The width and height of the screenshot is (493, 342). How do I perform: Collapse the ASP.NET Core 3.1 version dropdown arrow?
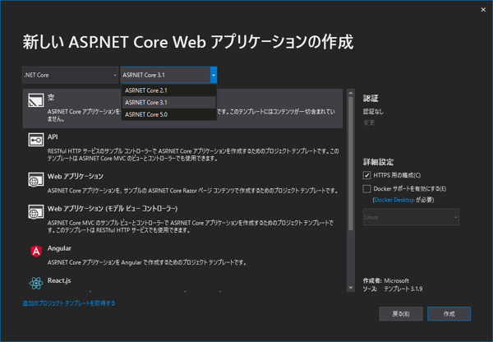[214, 75]
